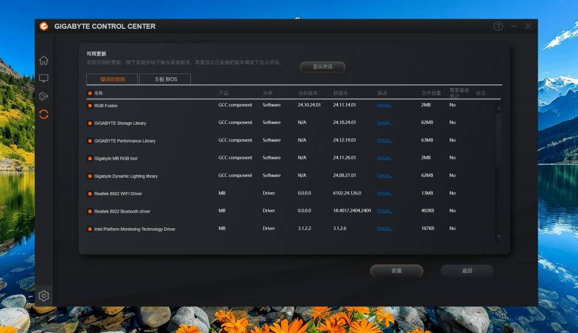Screen dimensions: 578x333
Task: Click the 安装 install button
Action: coord(396,271)
